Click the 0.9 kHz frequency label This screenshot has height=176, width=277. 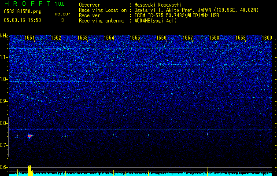(x=4, y=101)
